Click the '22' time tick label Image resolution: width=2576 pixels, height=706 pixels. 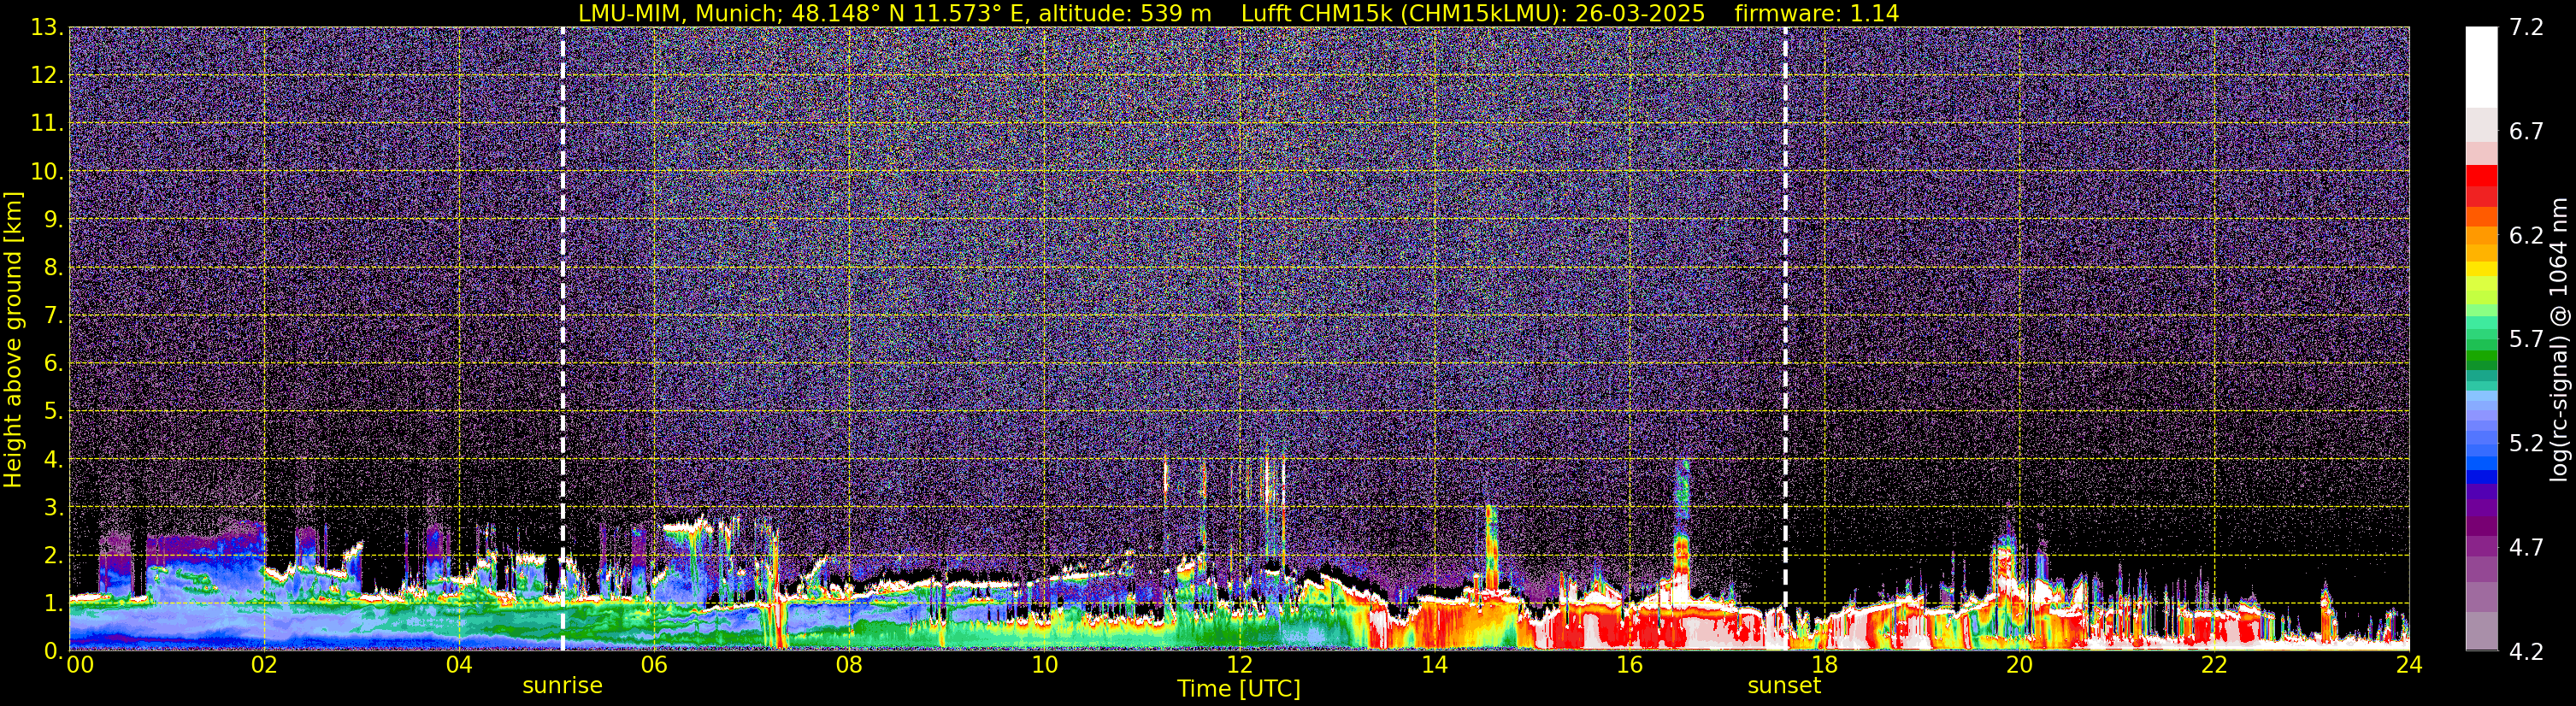coord(2214,665)
